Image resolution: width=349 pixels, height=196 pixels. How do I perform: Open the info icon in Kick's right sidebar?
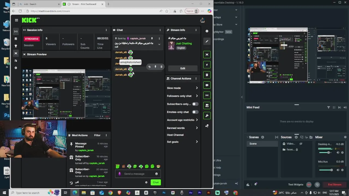(x=207, y=31)
